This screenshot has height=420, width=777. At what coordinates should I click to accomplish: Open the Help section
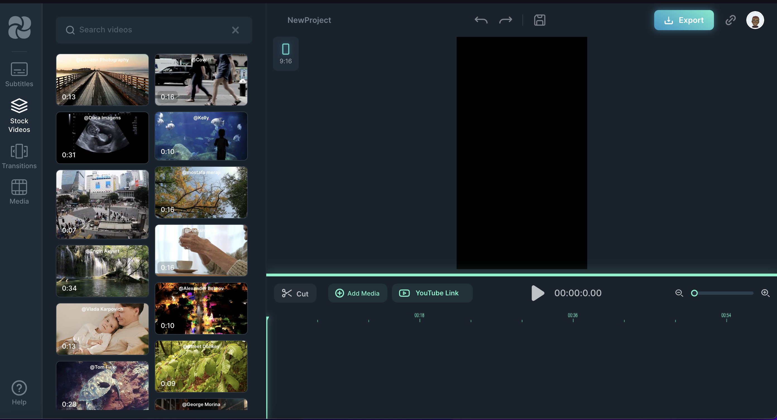point(19,393)
